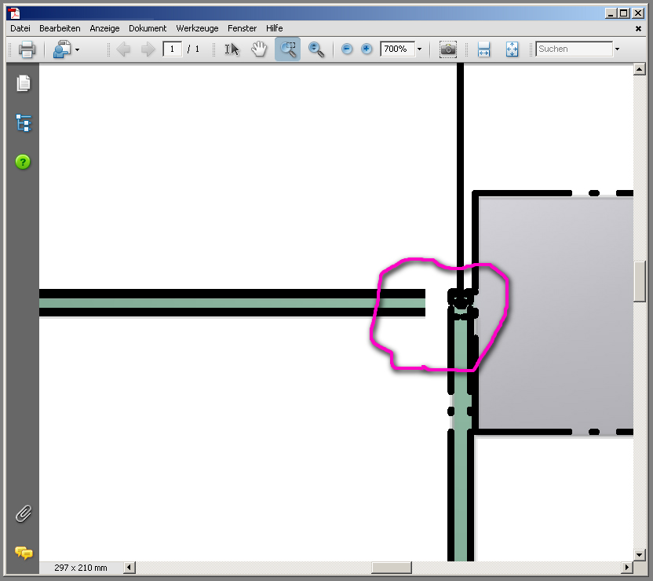Open the Anzeige menu
The image size is (653, 581).
point(104,28)
